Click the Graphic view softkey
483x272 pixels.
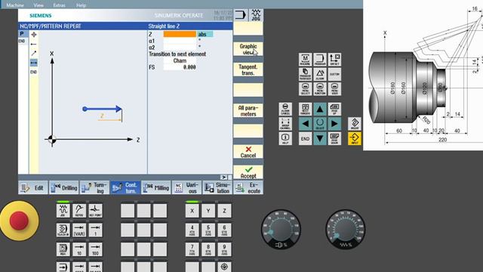pos(248,49)
